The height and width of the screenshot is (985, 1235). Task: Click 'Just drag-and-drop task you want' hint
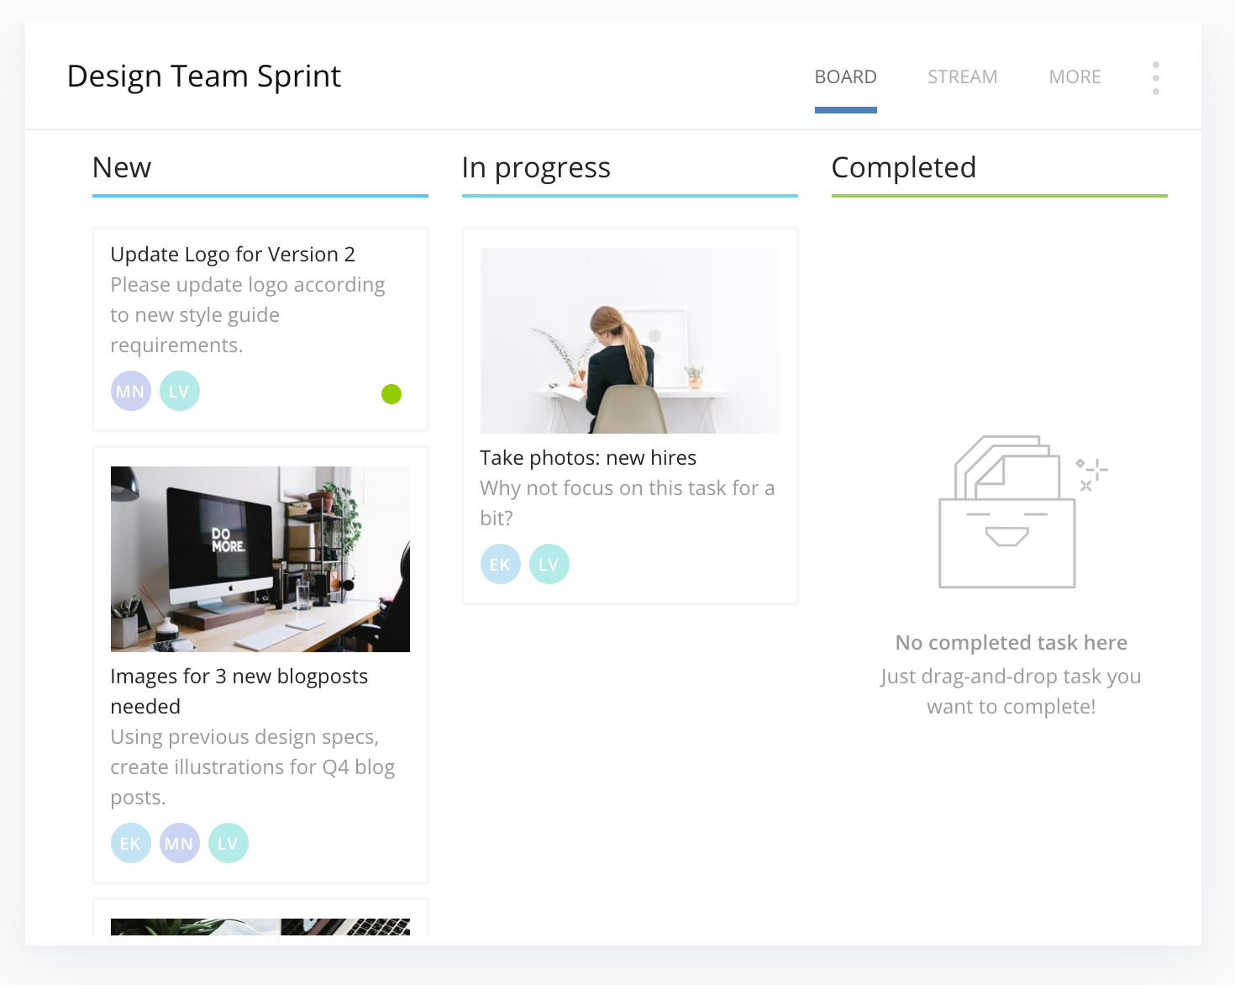1012,692
